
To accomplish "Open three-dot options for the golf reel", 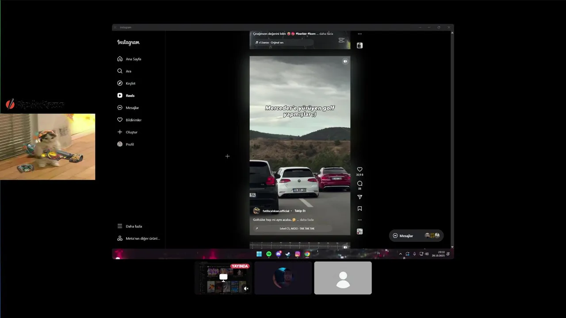I will [x=359, y=220].
